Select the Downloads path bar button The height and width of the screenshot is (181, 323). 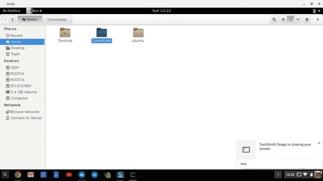click(57, 20)
